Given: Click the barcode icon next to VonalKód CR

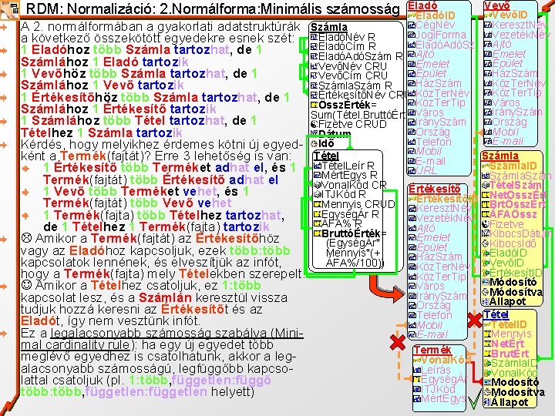Looking at the screenshot, I should click(x=317, y=185).
